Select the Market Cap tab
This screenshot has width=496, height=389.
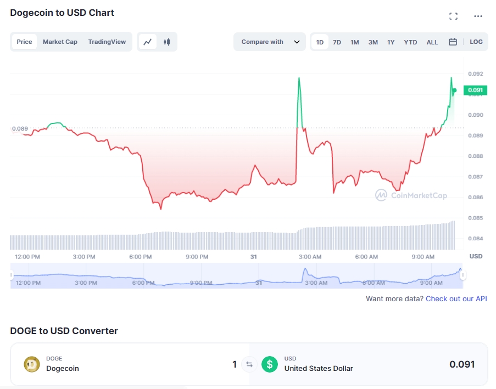[x=60, y=42]
